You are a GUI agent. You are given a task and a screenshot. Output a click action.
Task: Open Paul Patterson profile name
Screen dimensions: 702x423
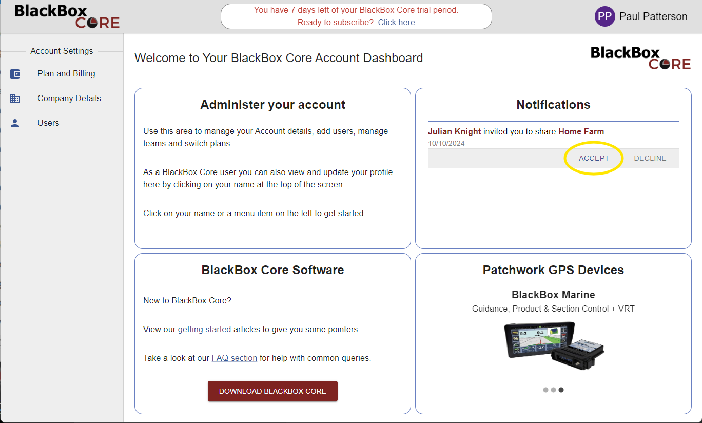pyautogui.click(x=653, y=16)
